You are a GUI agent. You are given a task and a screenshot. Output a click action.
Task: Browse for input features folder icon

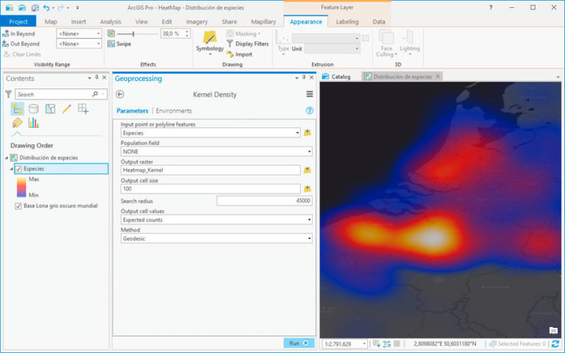click(x=308, y=132)
